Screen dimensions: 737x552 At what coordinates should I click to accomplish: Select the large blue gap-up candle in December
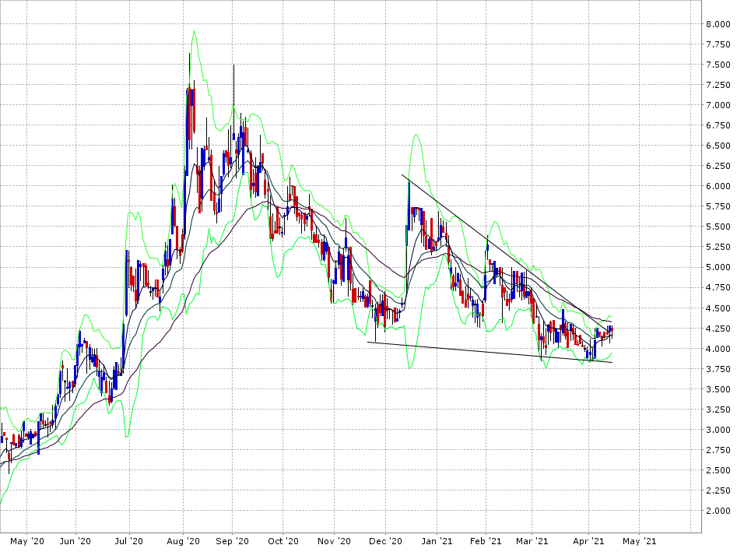point(409,206)
